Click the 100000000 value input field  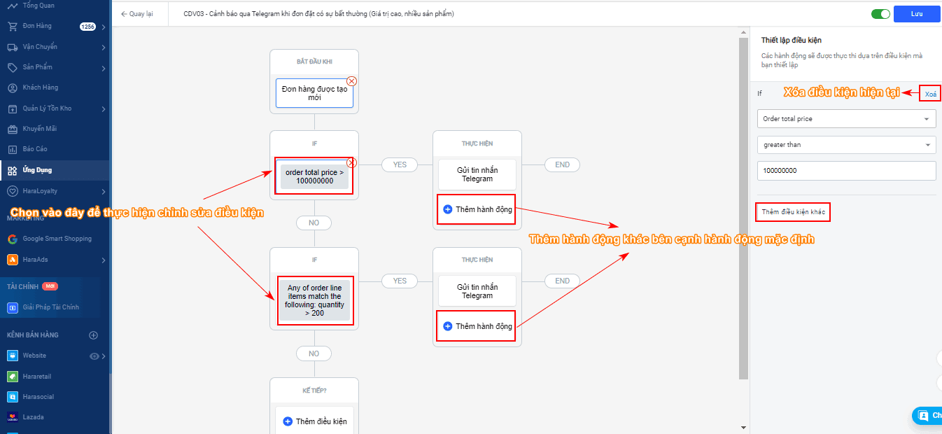846,171
